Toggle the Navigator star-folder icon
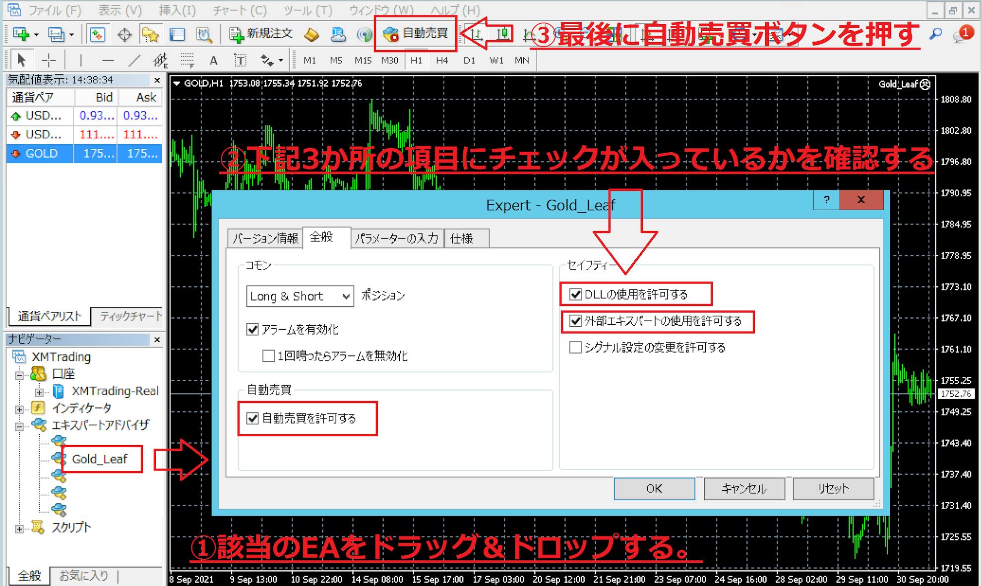 (x=150, y=34)
